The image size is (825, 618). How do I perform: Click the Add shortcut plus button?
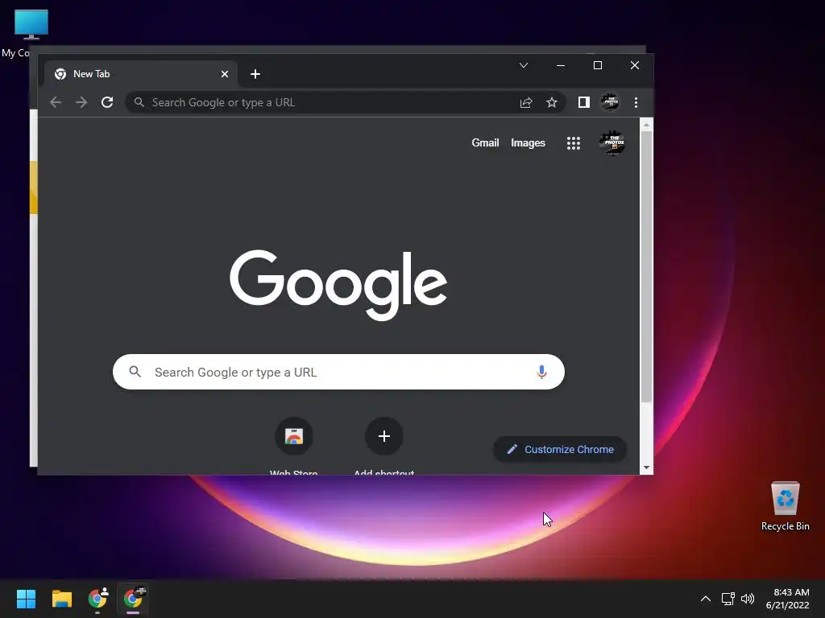coord(384,436)
